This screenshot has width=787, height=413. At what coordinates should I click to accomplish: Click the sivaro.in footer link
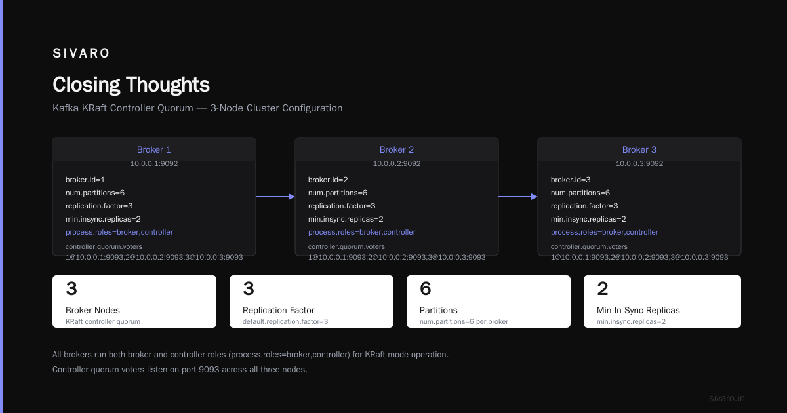click(727, 398)
